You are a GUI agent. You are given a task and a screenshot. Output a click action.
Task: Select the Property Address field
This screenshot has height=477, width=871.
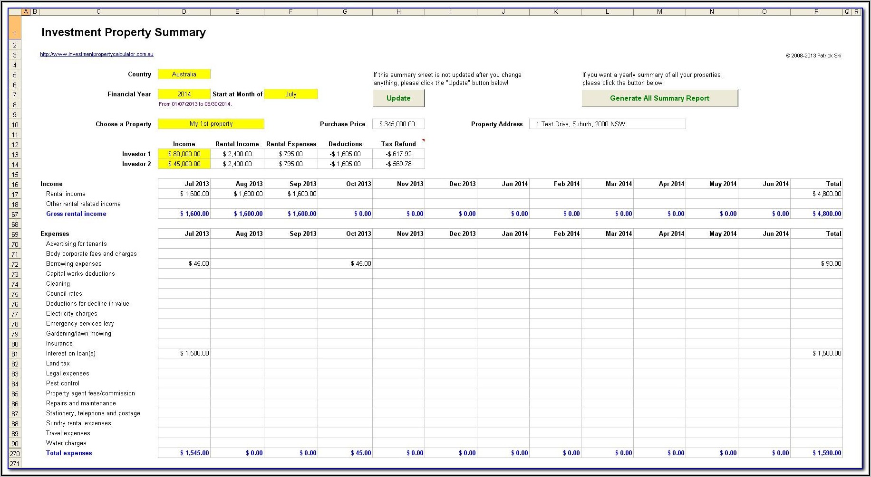click(607, 124)
